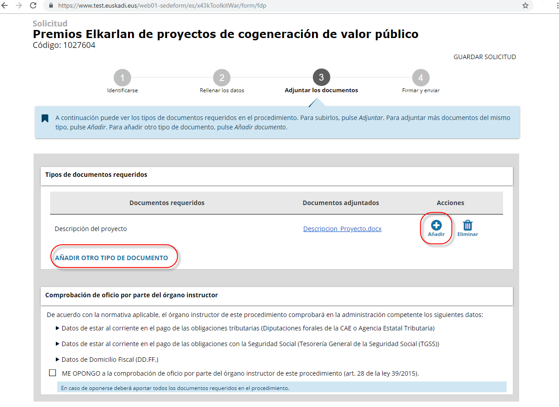Select step 3 Adjuntar los documentos
Screen dimensions: 559x407
321,78
